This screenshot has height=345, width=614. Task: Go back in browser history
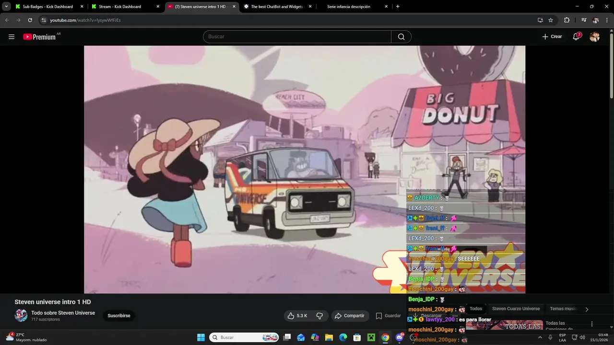(7, 20)
